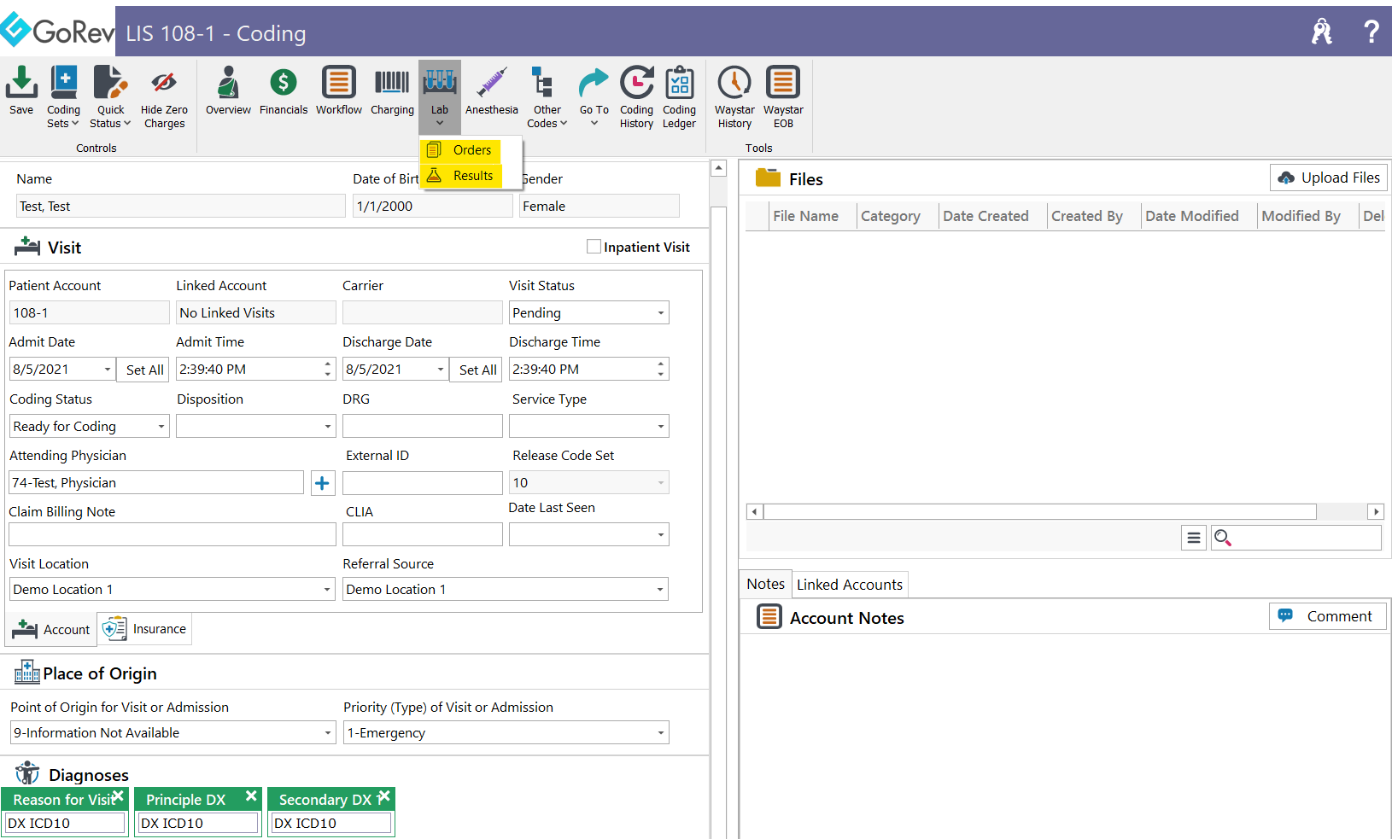Screen dimensions: 1392x839
Task: Click the Lab test tubes icon
Action: [x=440, y=83]
